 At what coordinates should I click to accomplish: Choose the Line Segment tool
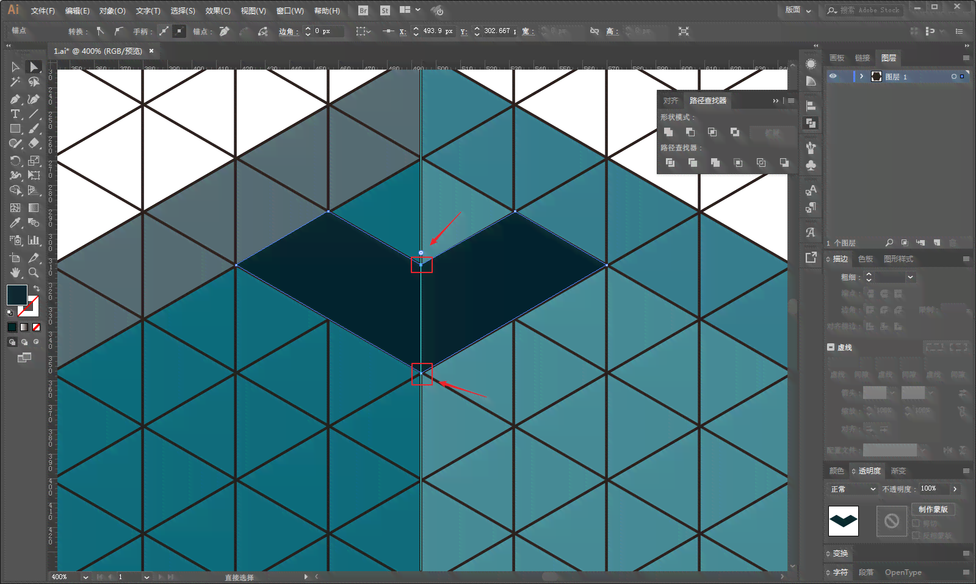[34, 114]
